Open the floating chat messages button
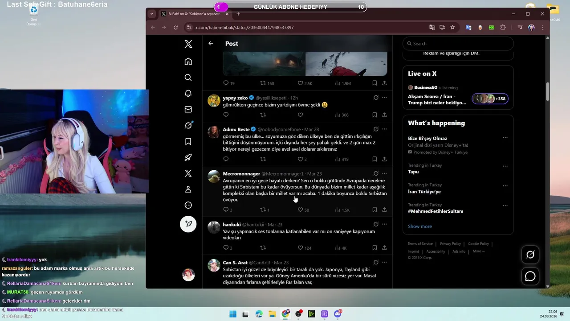 [530, 276]
